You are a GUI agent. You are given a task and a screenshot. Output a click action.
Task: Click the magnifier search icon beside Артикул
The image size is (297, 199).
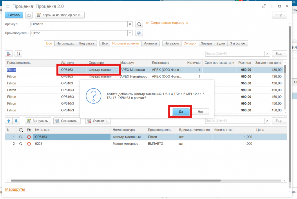(x=139, y=24)
